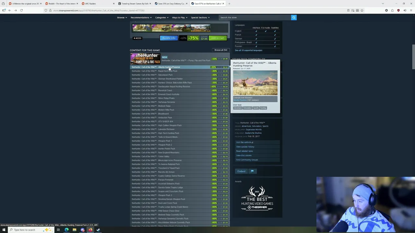The image size is (415, 233).
Task: Click Avalanche Studios publisher link
Action: click(x=253, y=133)
